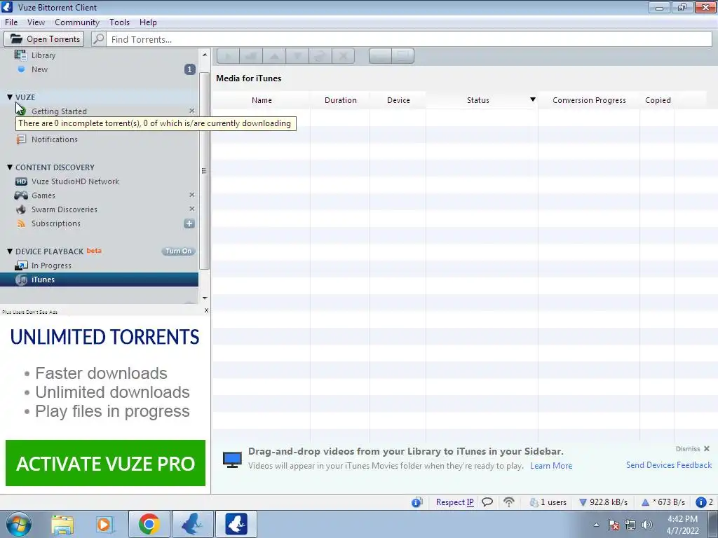Viewport: 718px width, 538px height.
Task: Open the View menu
Action: (36, 22)
